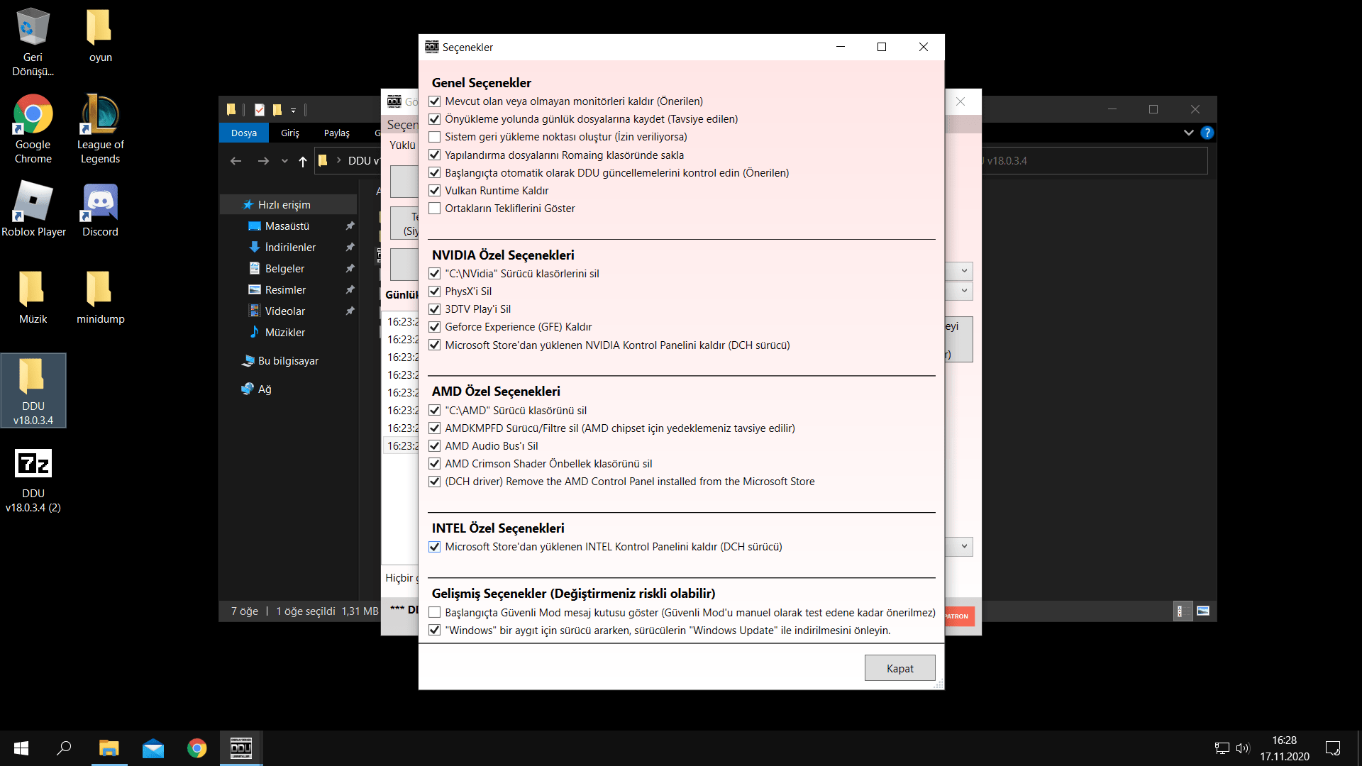The image size is (1362, 766).
Task: Open the quick access toolbar customize dropdown
Action: pos(293,110)
